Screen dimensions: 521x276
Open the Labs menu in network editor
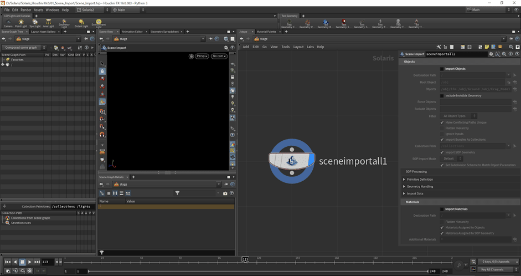tap(310, 47)
